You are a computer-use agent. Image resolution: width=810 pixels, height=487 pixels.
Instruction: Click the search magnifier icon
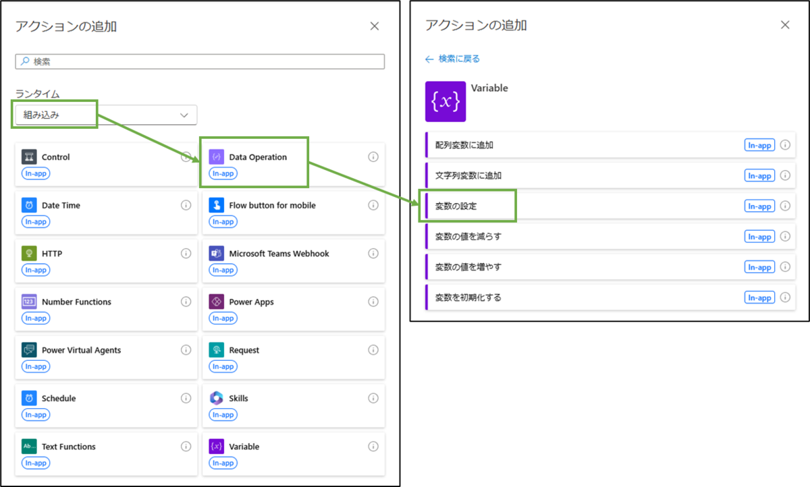point(25,61)
